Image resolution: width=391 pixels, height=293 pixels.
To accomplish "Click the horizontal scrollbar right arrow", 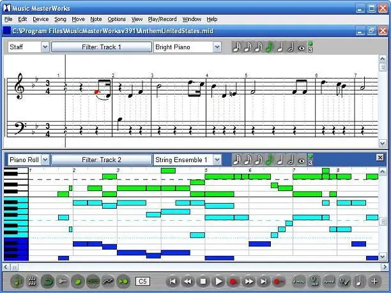I will (384, 267).
